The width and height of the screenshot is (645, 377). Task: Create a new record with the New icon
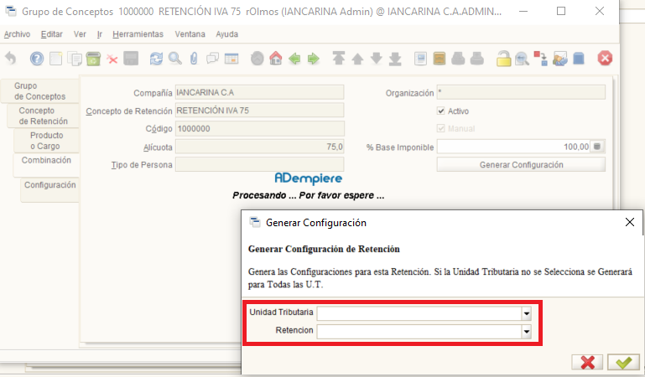tap(55, 59)
